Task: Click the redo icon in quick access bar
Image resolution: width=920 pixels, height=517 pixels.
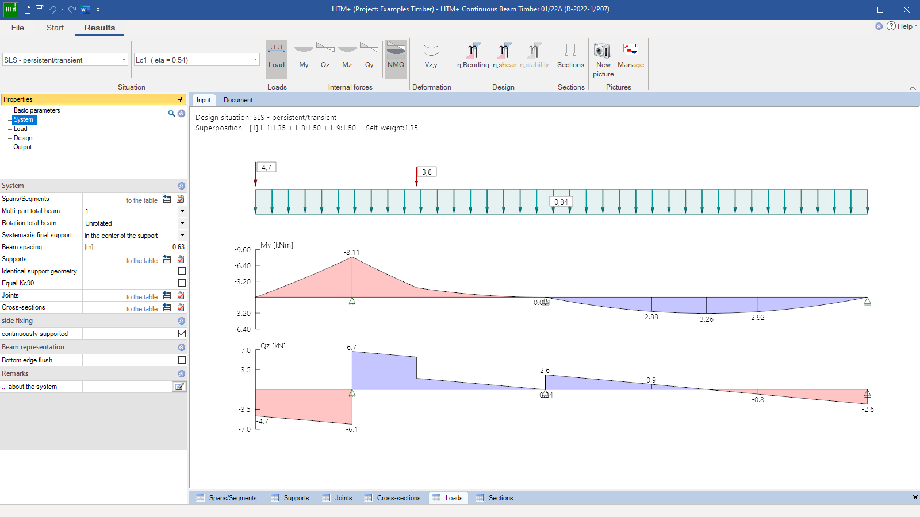Action: 72,9
